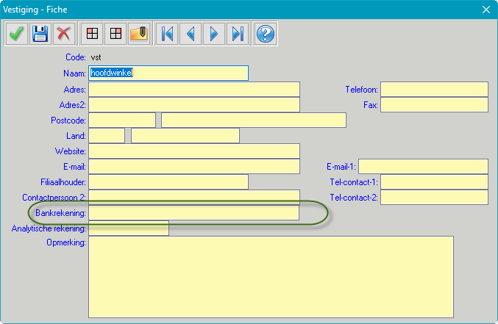The width and height of the screenshot is (498, 324).
Task: Select the Website text field
Action: point(193,151)
